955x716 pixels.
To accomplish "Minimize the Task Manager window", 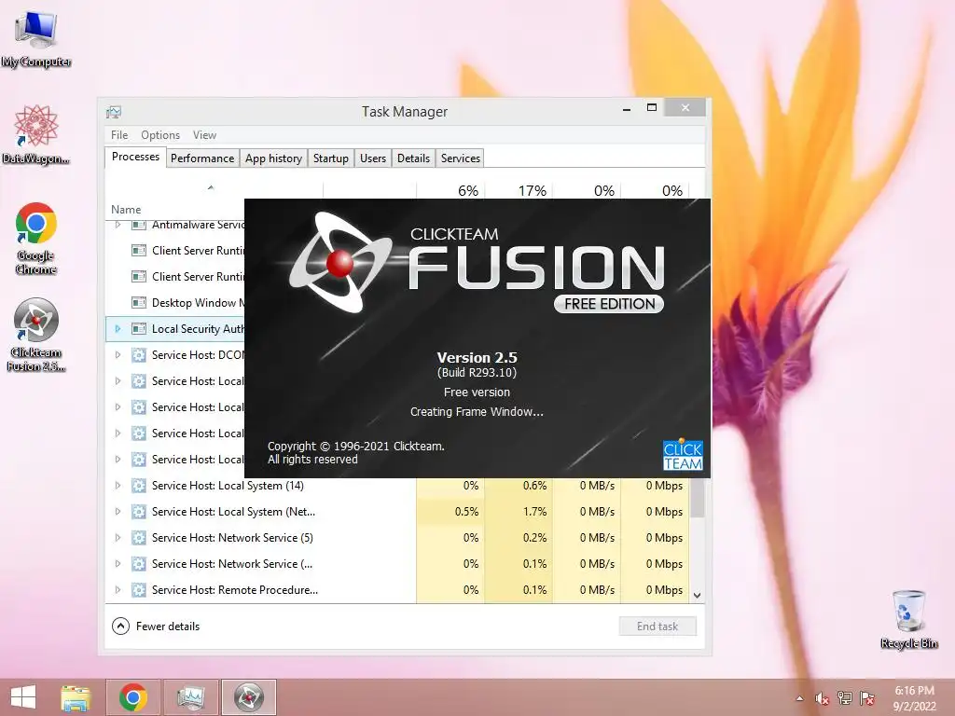I will point(627,108).
